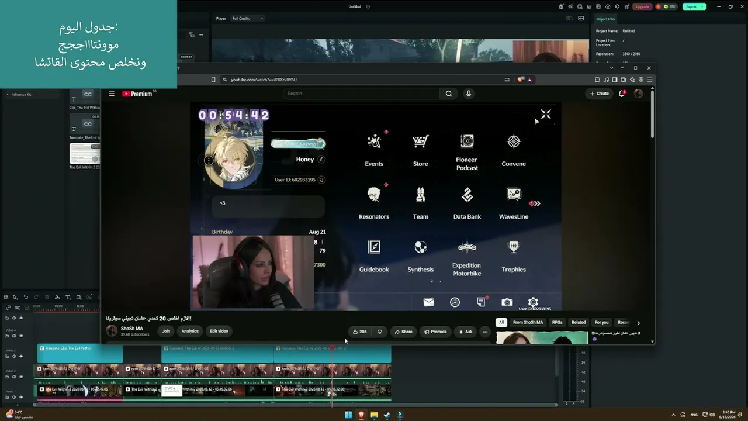Hide the Video 4 track with eye icon

(x=21, y=336)
